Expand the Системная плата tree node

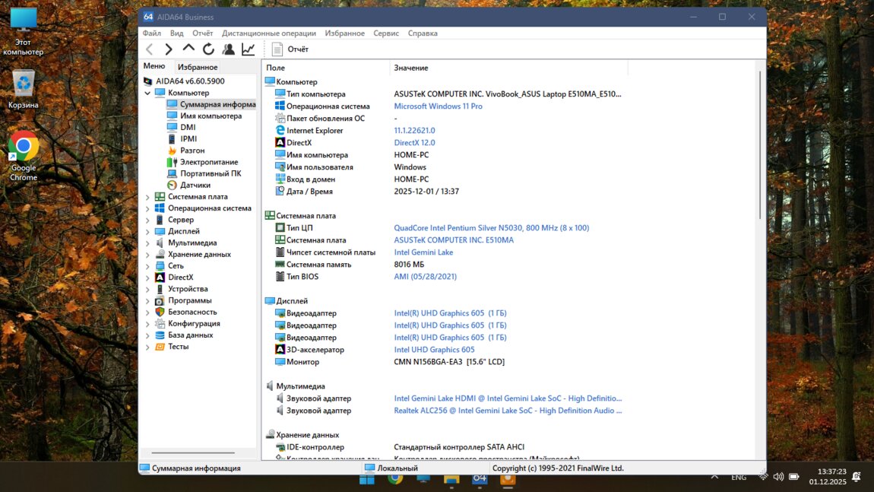coord(147,197)
